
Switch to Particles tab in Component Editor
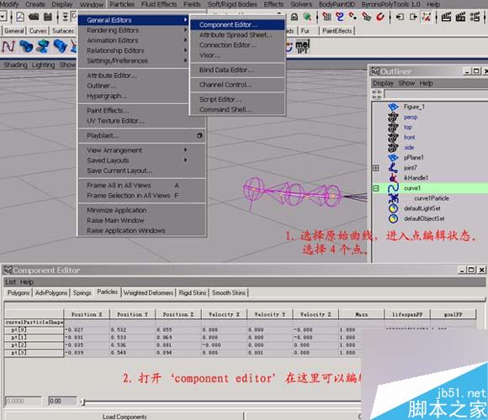pos(108,292)
